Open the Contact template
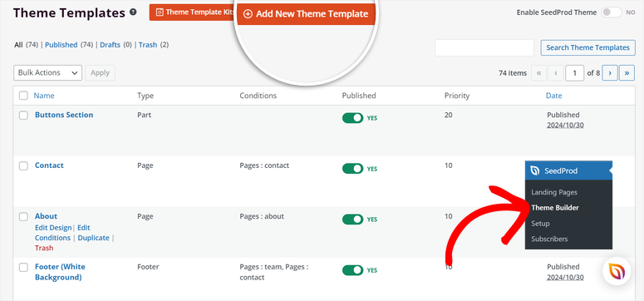This screenshot has width=644, height=301. [x=49, y=165]
